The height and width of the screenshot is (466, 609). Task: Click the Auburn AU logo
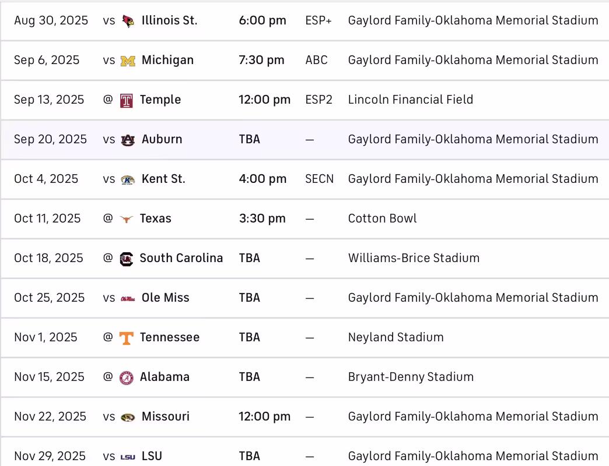coord(128,140)
